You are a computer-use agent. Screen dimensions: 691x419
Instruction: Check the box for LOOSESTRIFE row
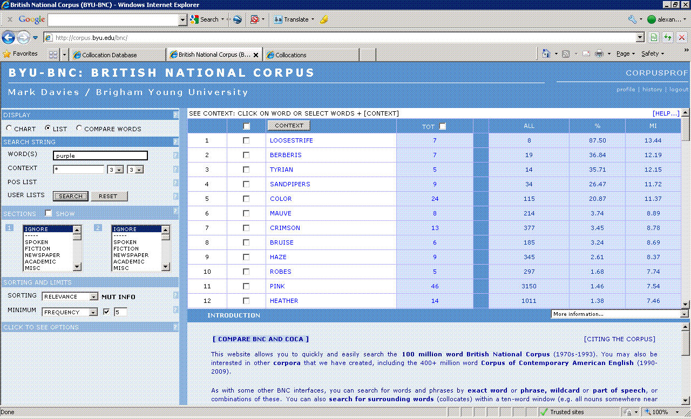coord(246,140)
